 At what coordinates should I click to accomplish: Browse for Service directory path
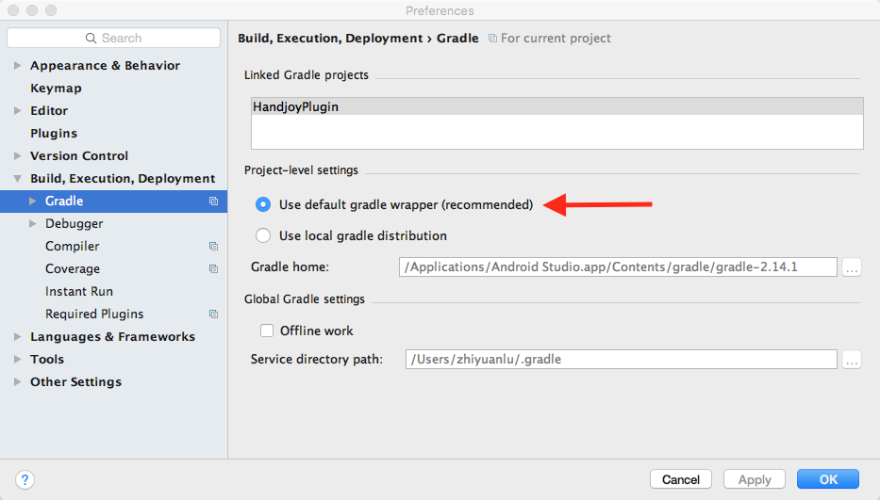coord(852,360)
